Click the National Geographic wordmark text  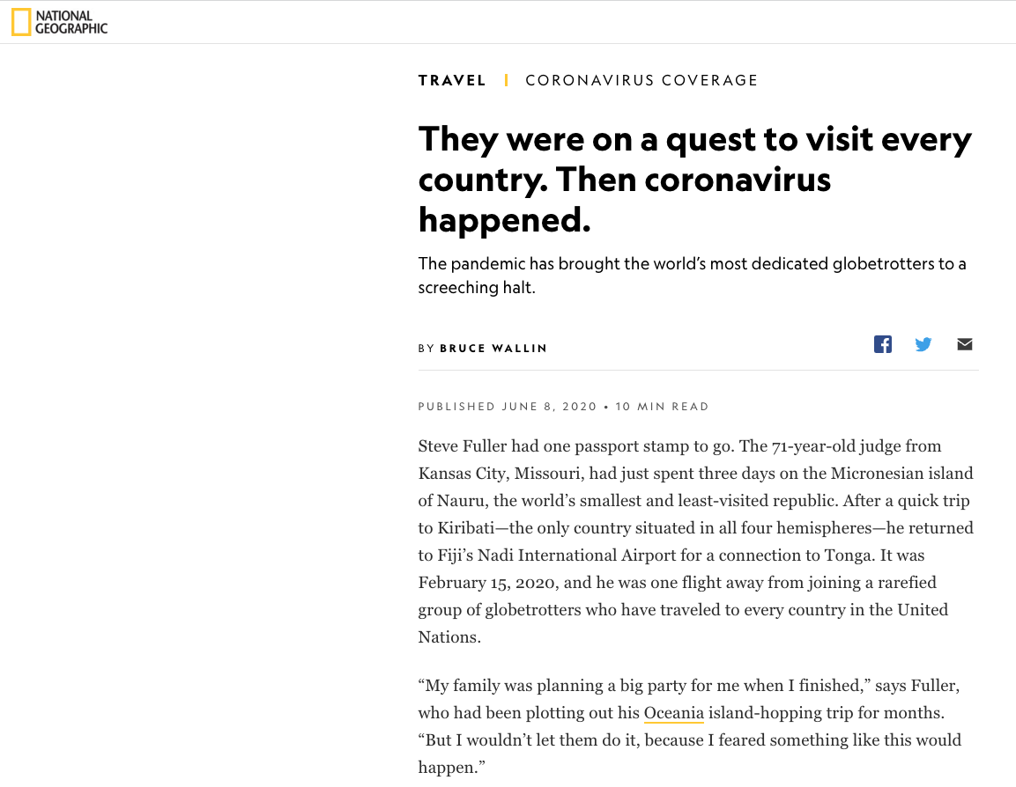pyautogui.click(x=71, y=22)
